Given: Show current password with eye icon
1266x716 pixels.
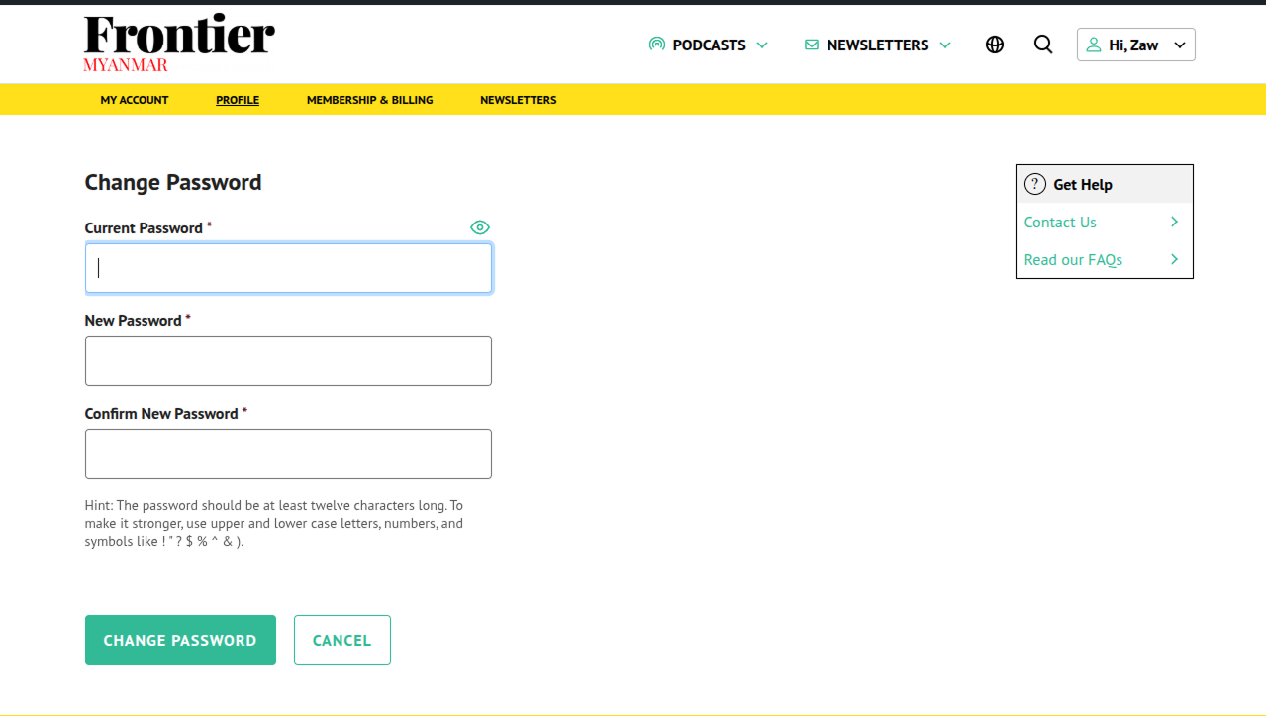Looking at the screenshot, I should coord(480,227).
